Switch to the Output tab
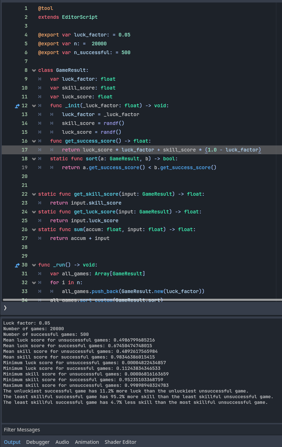The height and width of the screenshot is (447, 282). click(12, 442)
